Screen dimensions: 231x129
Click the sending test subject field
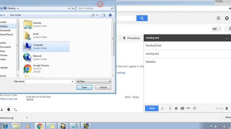[x=187, y=54]
